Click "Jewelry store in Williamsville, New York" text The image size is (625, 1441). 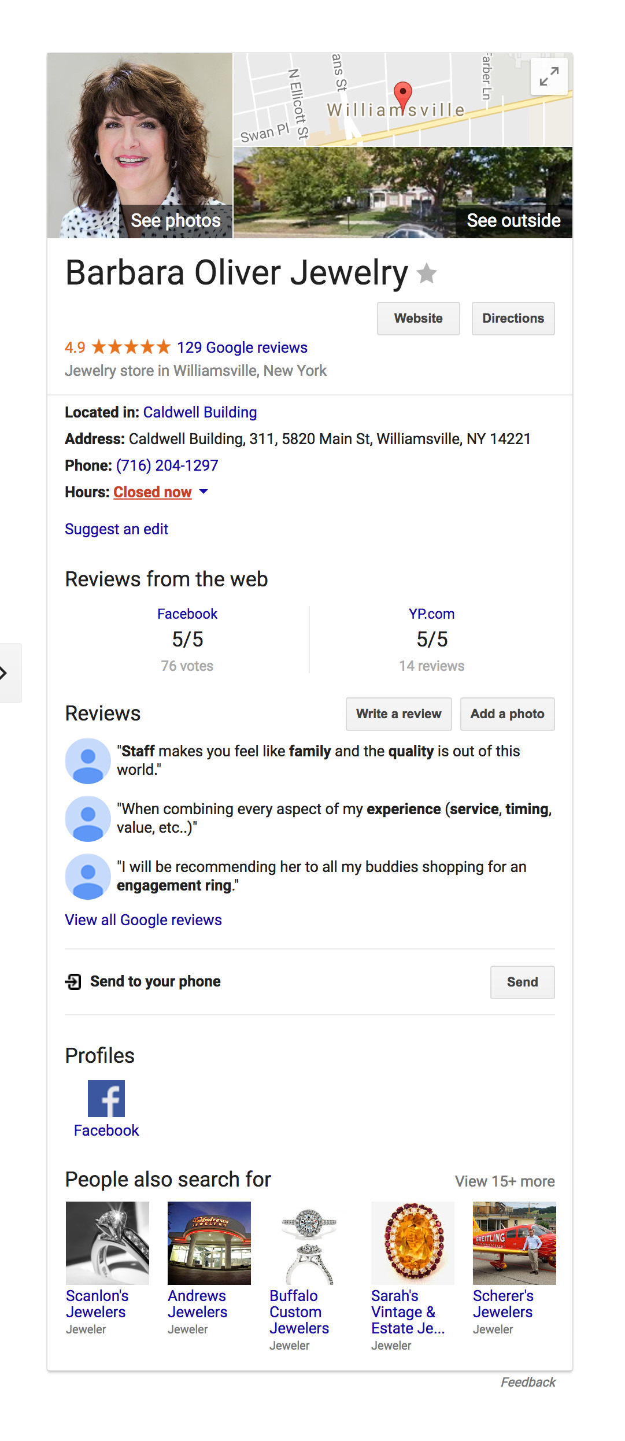(x=196, y=371)
